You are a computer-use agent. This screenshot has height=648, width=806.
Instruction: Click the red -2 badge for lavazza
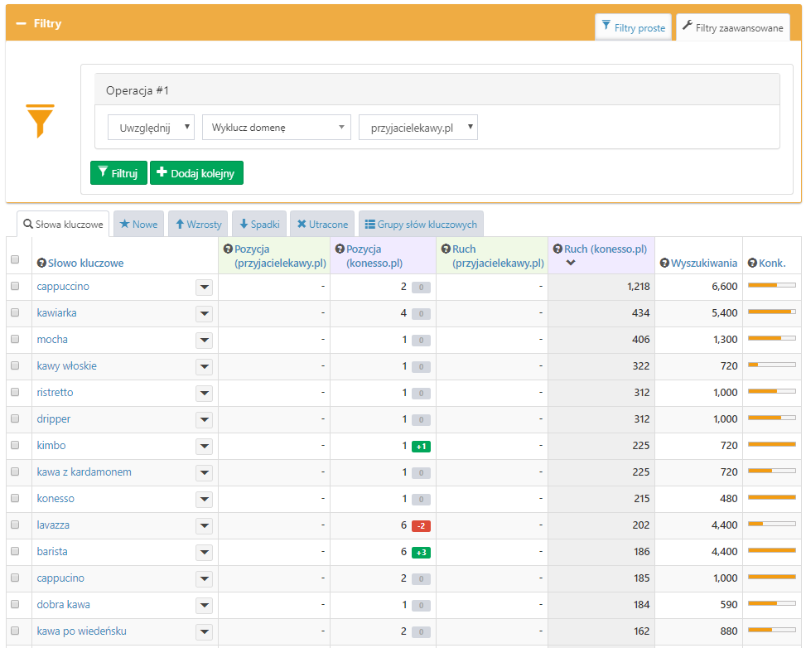point(421,526)
